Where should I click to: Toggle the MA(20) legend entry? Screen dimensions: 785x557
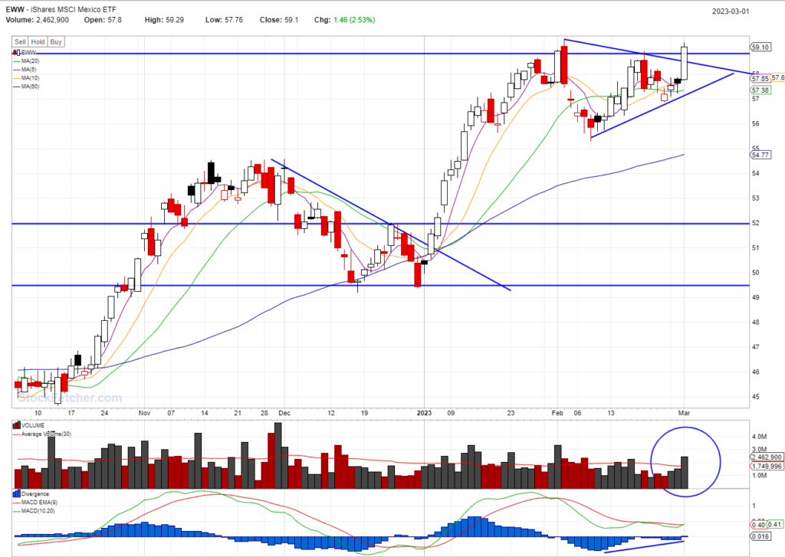pos(30,61)
